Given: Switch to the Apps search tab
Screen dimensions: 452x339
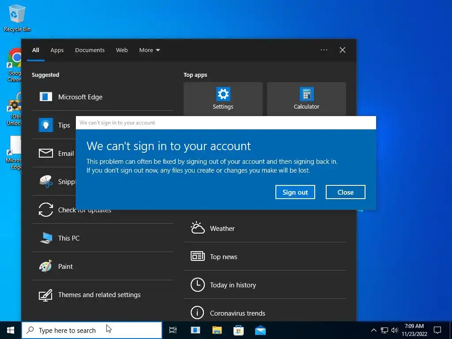Looking at the screenshot, I should pos(57,50).
